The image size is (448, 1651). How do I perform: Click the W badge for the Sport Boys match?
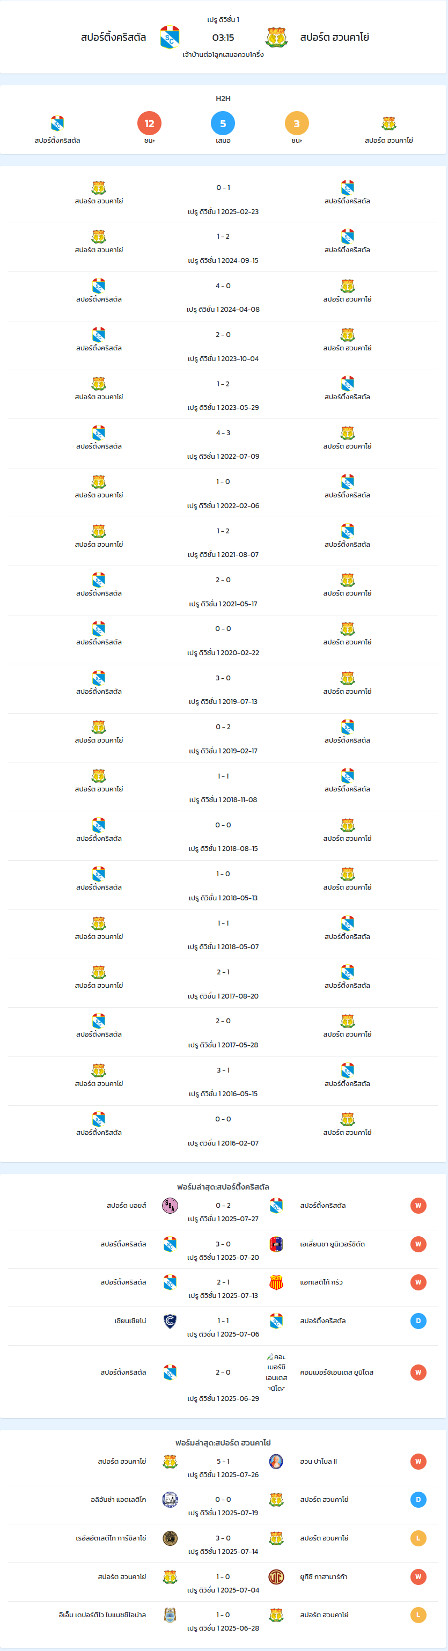418,1206
